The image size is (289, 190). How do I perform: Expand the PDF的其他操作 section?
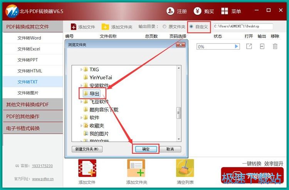click(33, 117)
